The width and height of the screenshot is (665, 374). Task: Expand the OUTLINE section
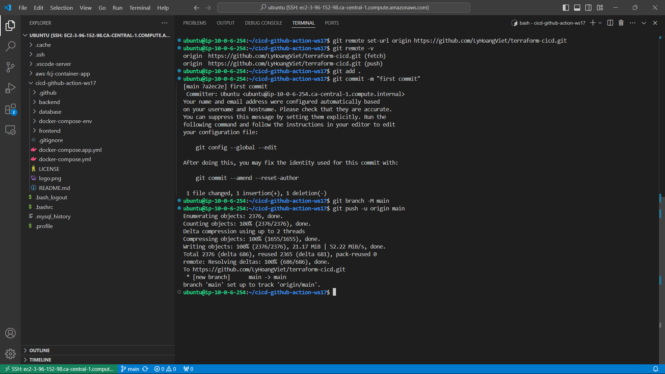tap(98, 350)
